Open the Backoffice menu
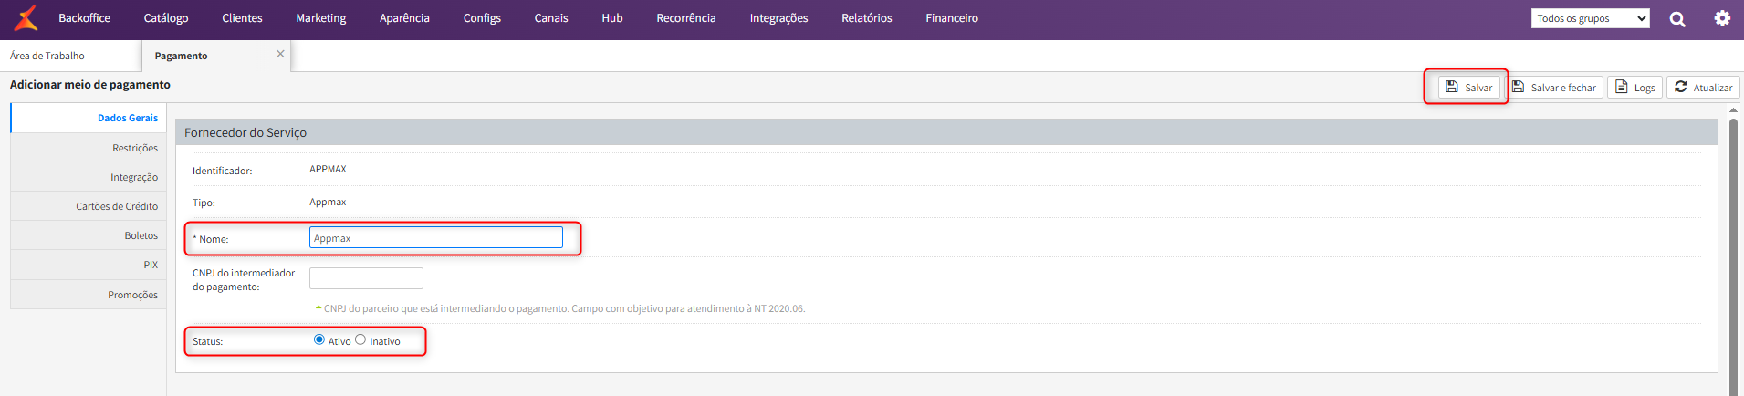Image resolution: width=1744 pixels, height=396 pixels. coord(84,18)
